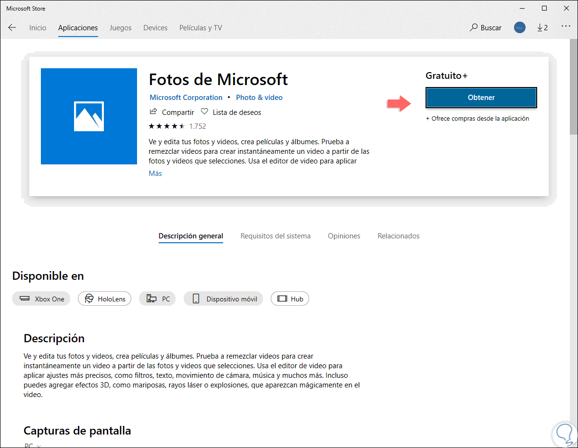
Task: Expand description with Más link
Action: click(x=155, y=174)
